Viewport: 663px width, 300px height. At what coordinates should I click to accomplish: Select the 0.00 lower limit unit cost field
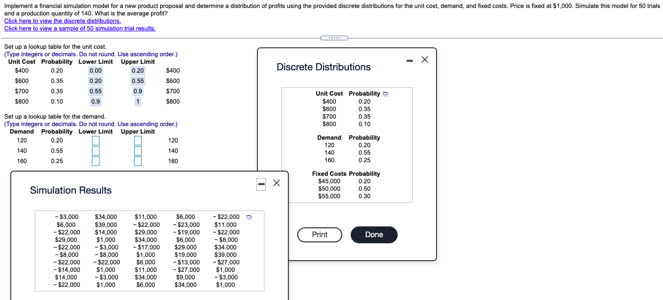[x=95, y=70]
